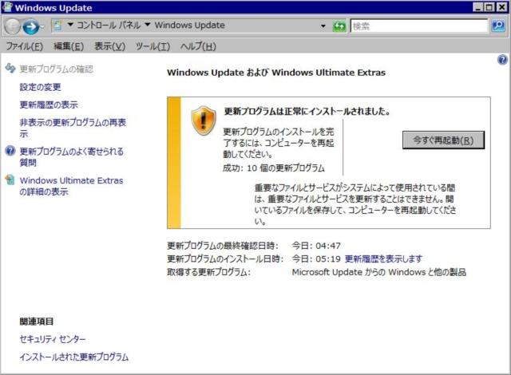
Task: Click the 更新プログラムの確認 icon
Action: [10, 68]
